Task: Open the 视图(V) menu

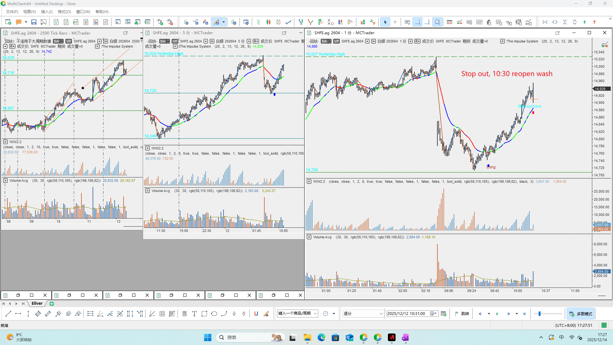Action: coord(29,12)
